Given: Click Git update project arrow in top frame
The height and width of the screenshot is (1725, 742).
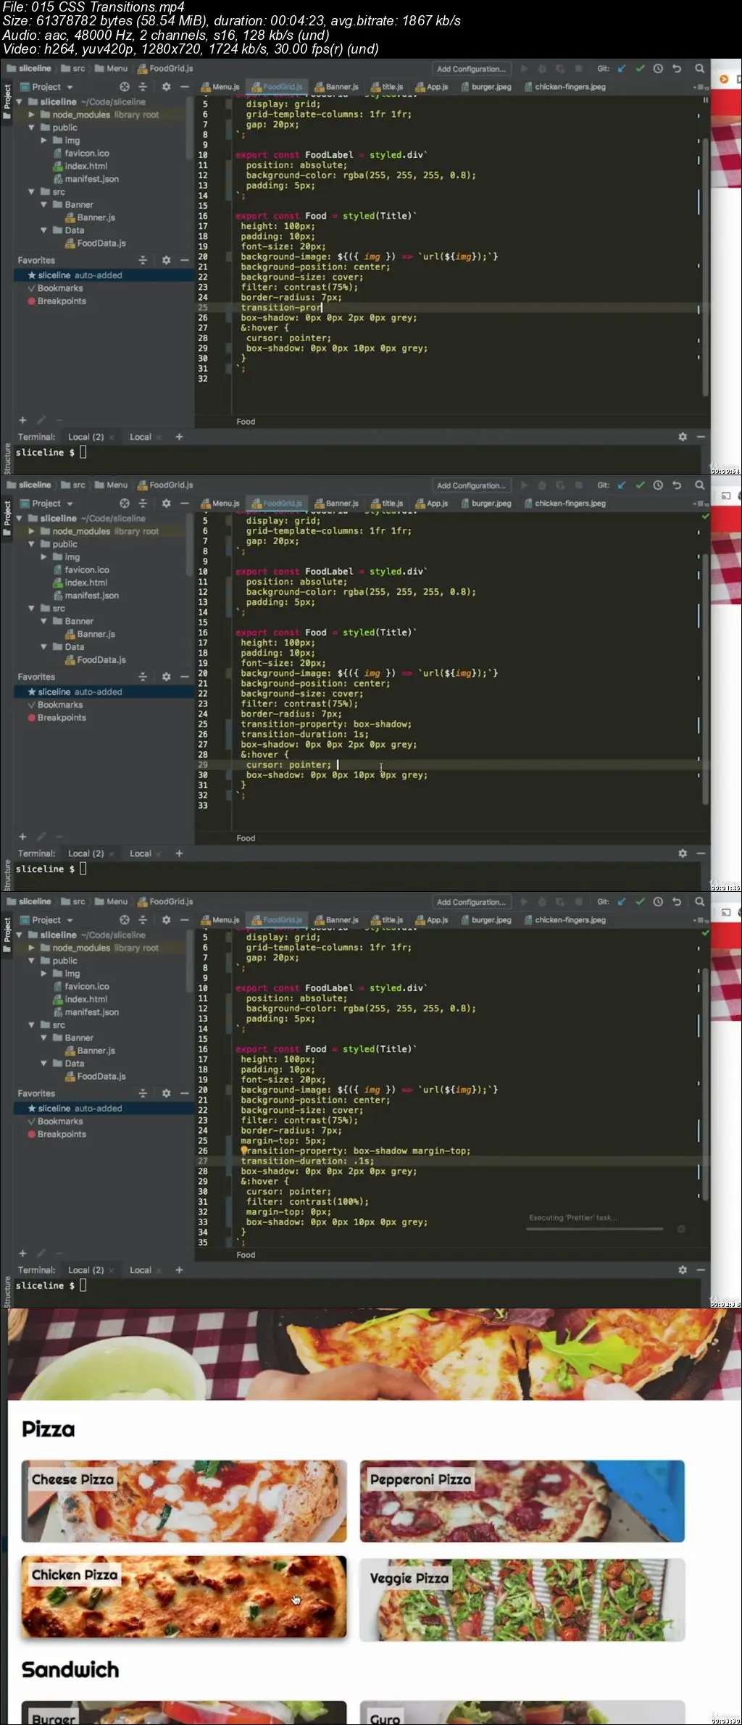Looking at the screenshot, I should click(622, 69).
